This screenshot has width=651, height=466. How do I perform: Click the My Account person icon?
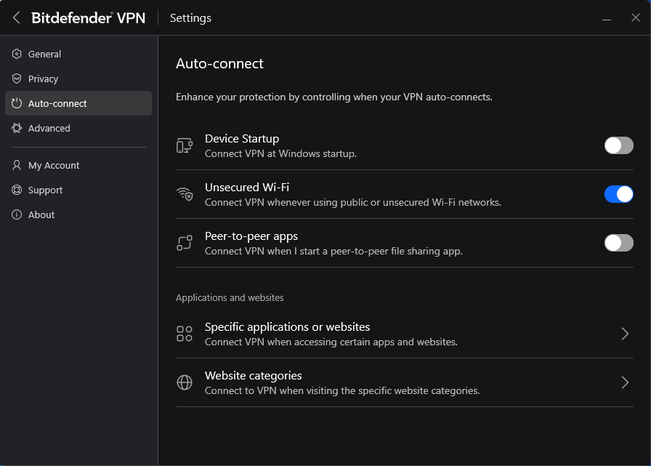click(x=17, y=165)
